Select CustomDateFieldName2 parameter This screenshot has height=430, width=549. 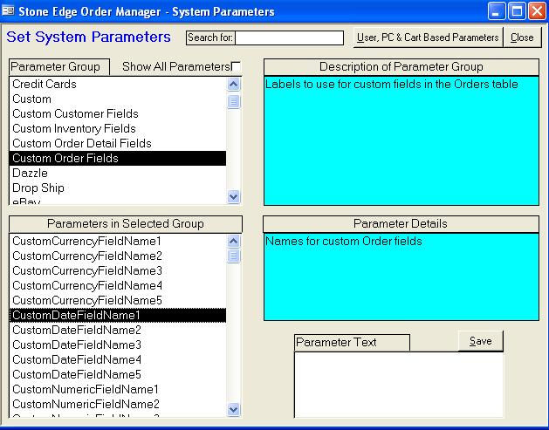coord(118,330)
